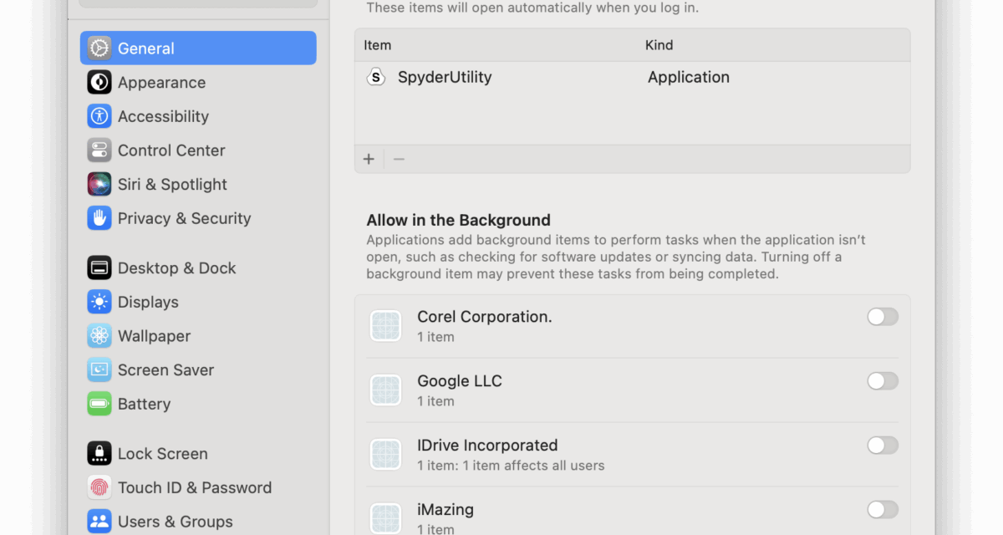This screenshot has width=1003, height=535.
Task: Click "1 item: 1 item affects all users" text
Action: tap(511, 466)
